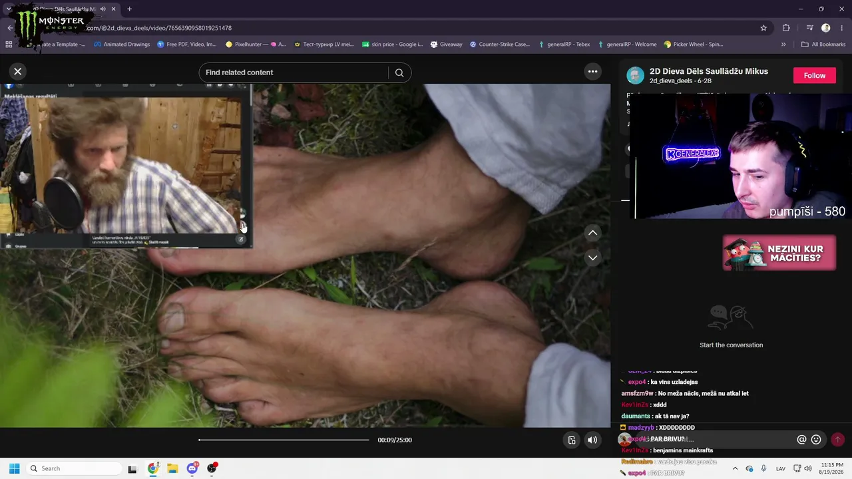Open the Giveaway bookmark
Image resolution: width=852 pixels, height=479 pixels.
(x=446, y=45)
